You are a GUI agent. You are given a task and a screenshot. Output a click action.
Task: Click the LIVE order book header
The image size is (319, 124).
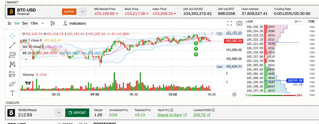(250, 21)
